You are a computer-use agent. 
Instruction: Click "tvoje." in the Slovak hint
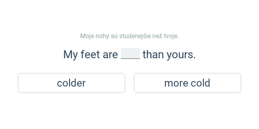click(171, 36)
